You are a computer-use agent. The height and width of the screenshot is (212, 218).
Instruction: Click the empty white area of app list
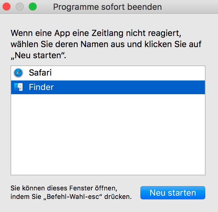click(x=108, y=134)
